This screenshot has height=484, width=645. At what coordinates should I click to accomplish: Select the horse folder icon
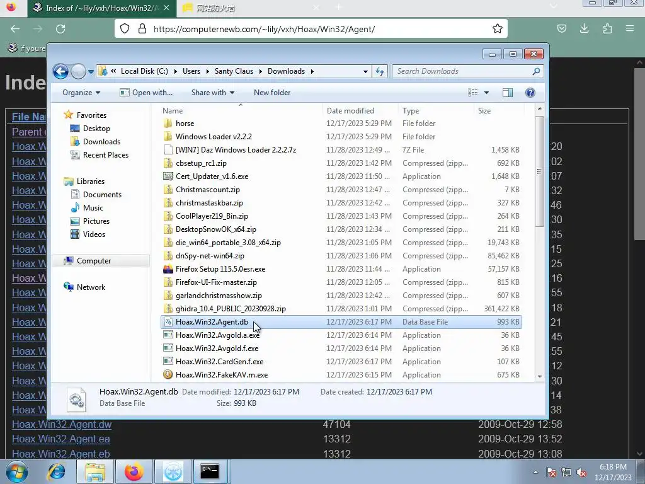click(168, 124)
